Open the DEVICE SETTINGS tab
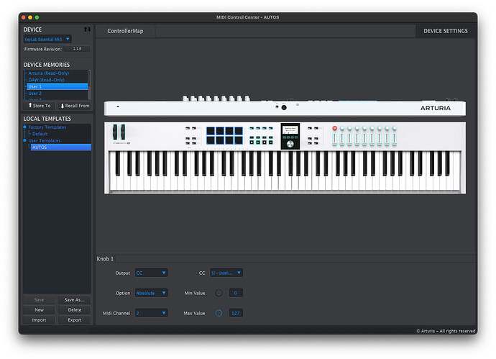This screenshot has width=496, height=359. coord(446,31)
